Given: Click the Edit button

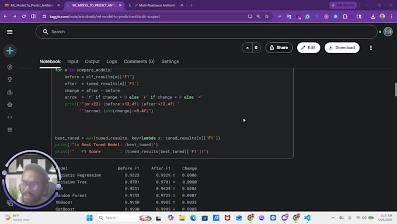Looking at the screenshot, I should [308, 48].
